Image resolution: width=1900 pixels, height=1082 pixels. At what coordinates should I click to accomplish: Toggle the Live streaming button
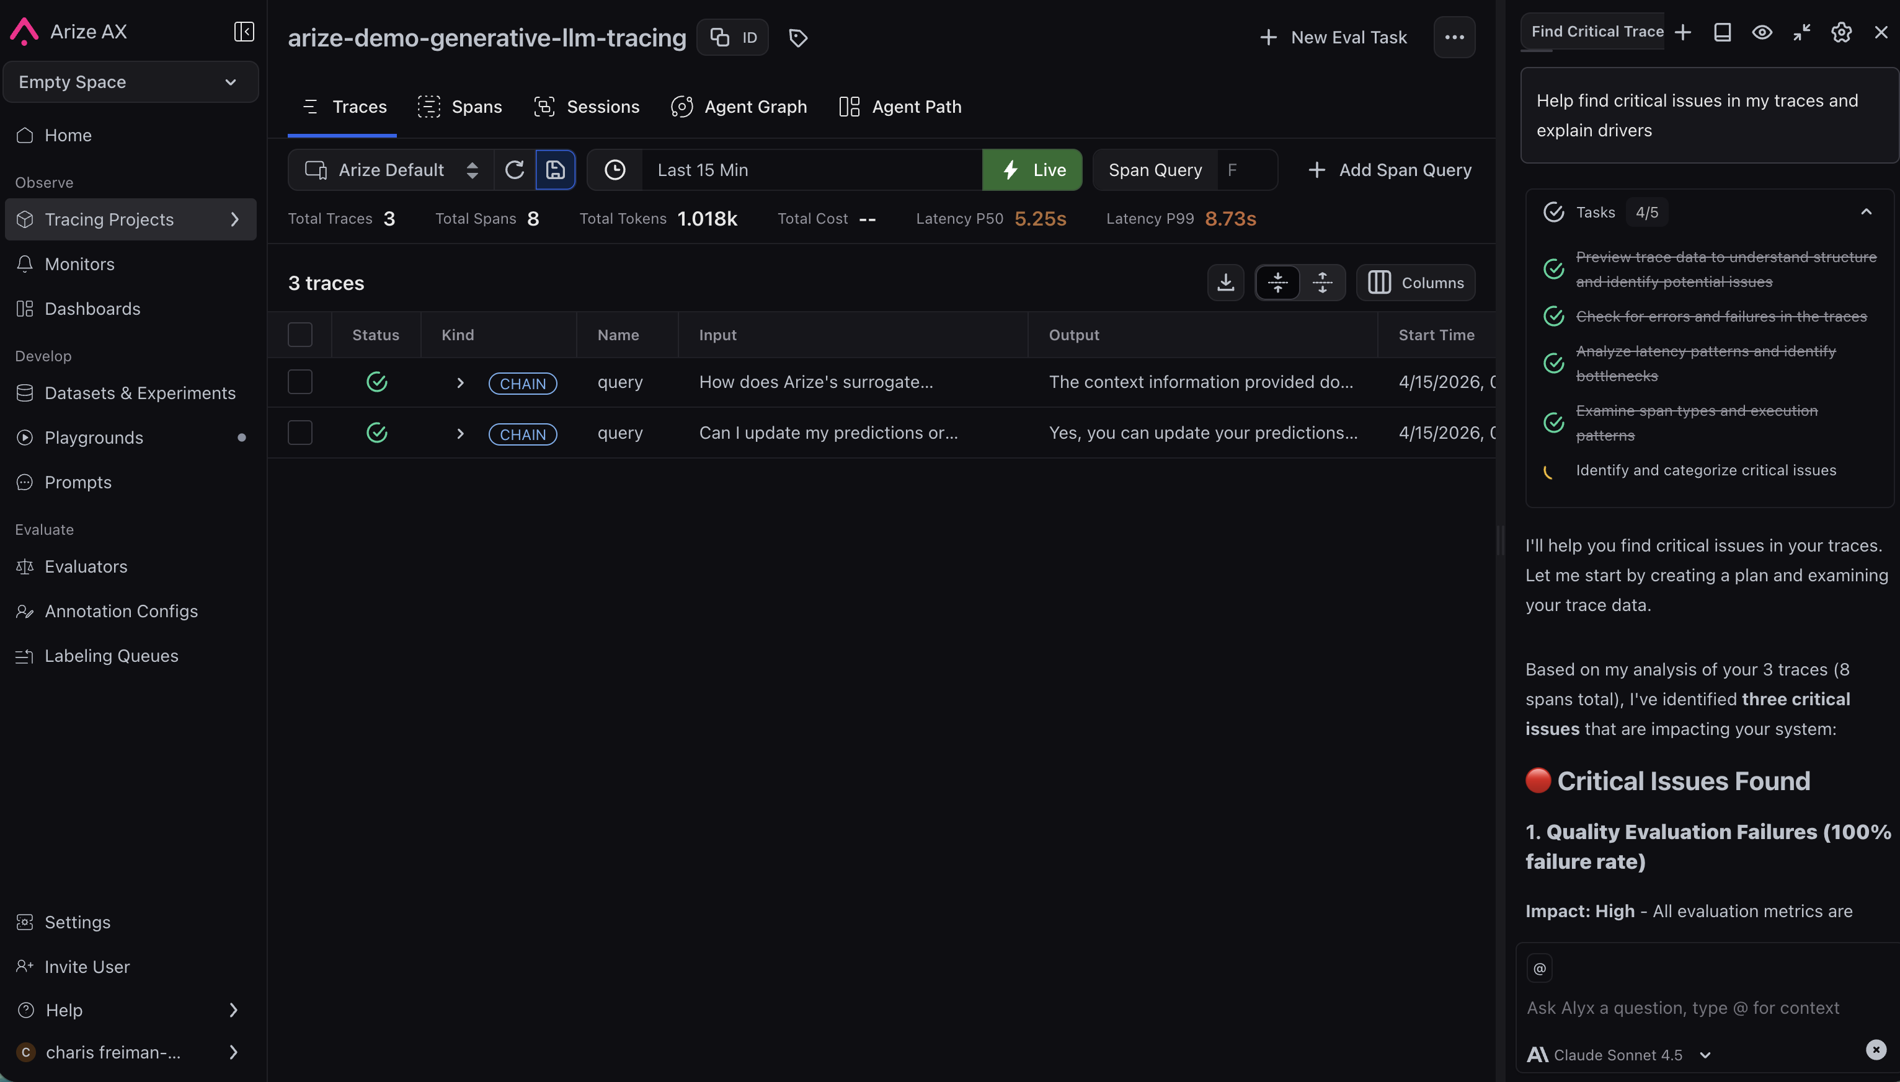click(1032, 170)
